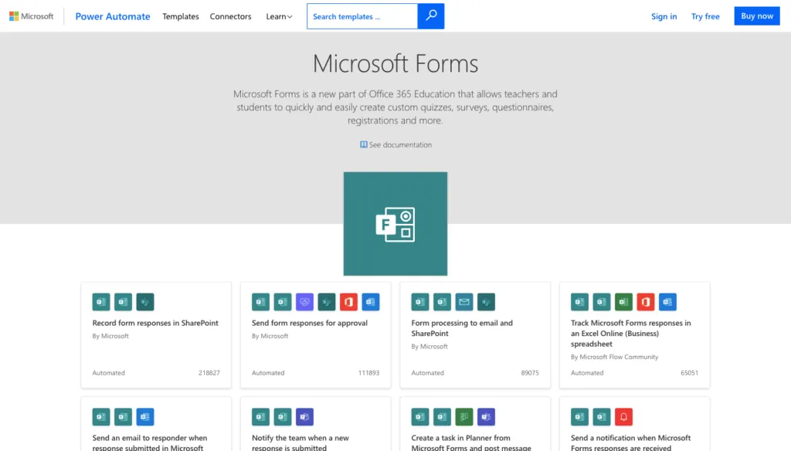Click the large Microsoft Forms connector logo

pos(395,224)
